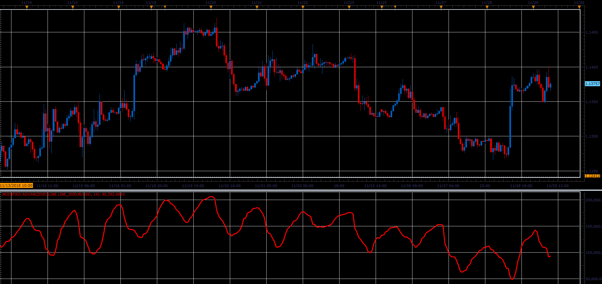This screenshot has height=284, width=602.
Task: Click the orange marker under 11/18
Action: tap(151, 7)
